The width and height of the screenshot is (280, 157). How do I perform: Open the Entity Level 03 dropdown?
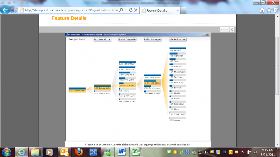pos(102,39)
